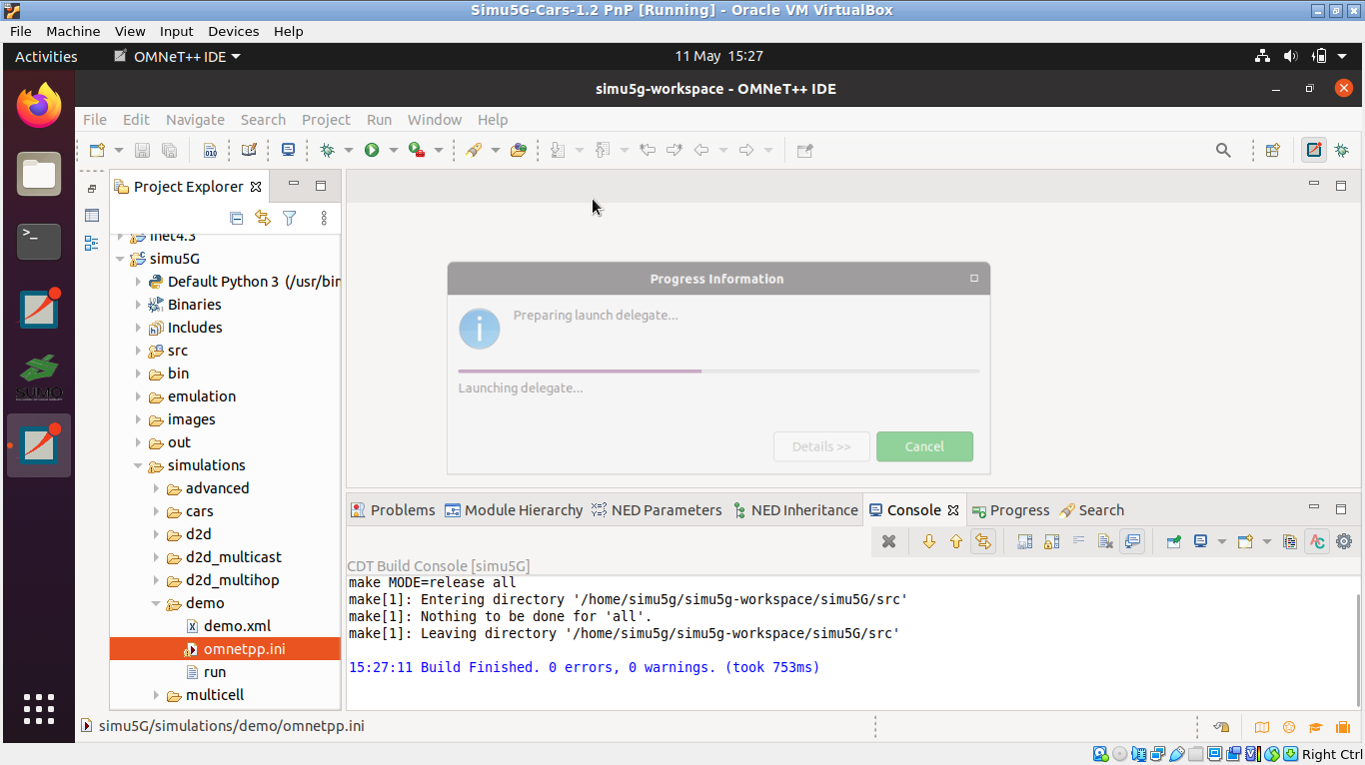Switch to the NED Parameters tab
1365x765 pixels.
tap(657, 510)
